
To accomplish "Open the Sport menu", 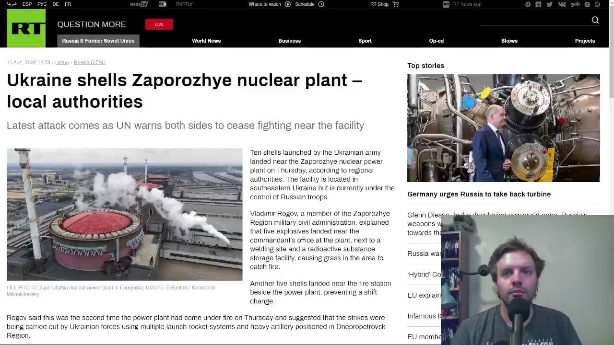I will point(365,41).
